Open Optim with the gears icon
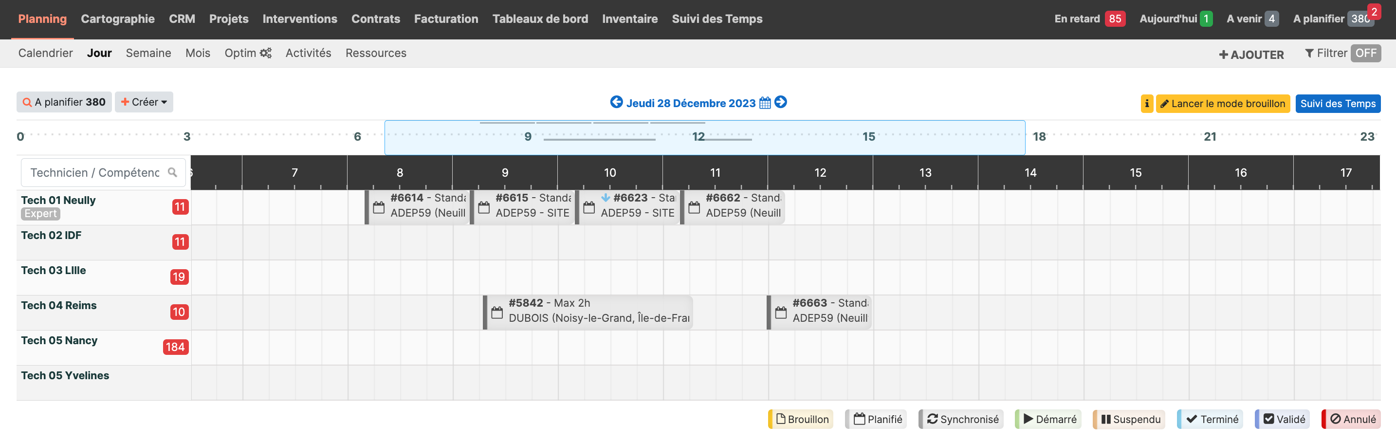 click(248, 53)
